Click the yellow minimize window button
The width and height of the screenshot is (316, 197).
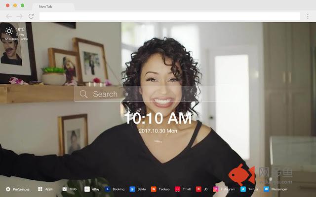15,5
